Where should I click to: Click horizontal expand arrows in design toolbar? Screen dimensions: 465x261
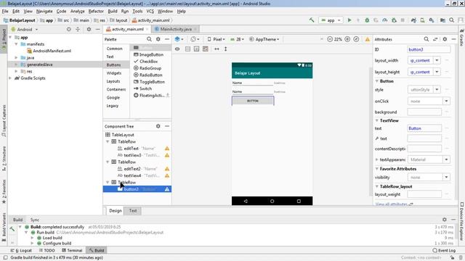coord(217,49)
